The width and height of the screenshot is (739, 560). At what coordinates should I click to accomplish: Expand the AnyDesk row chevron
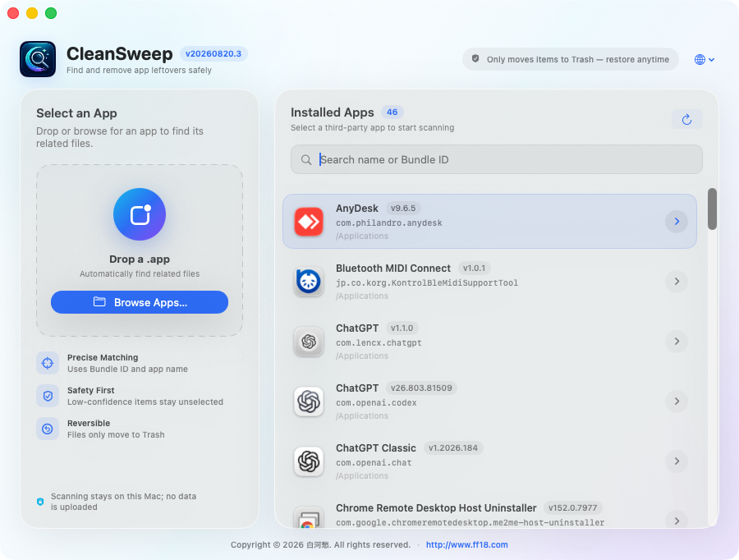[x=677, y=221]
